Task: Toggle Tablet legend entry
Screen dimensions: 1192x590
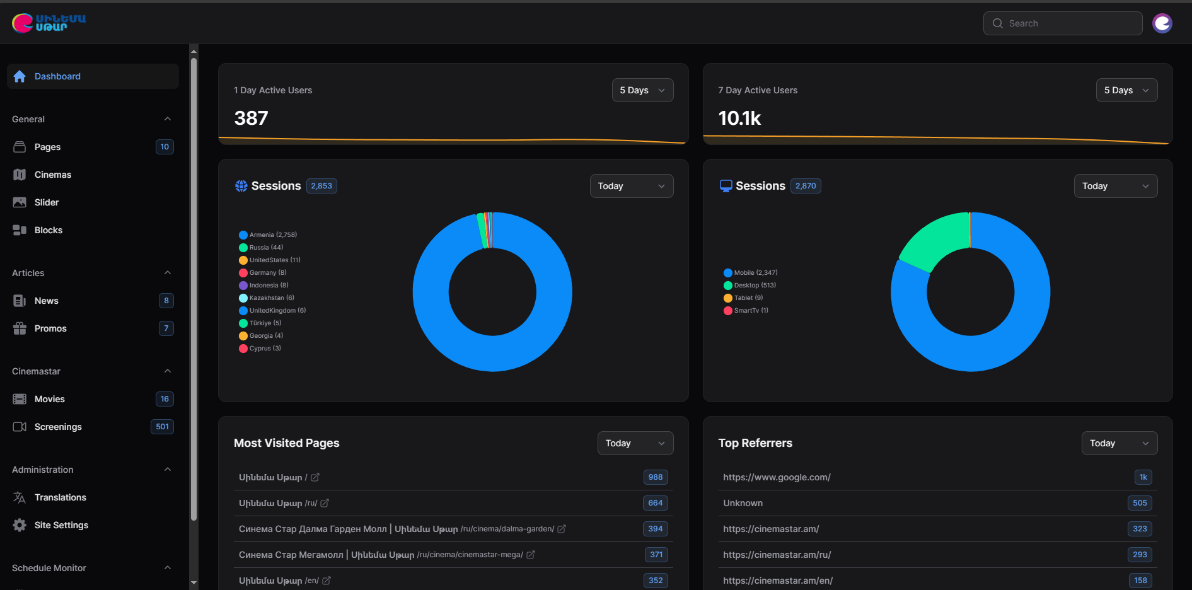Action: tap(743, 298)
